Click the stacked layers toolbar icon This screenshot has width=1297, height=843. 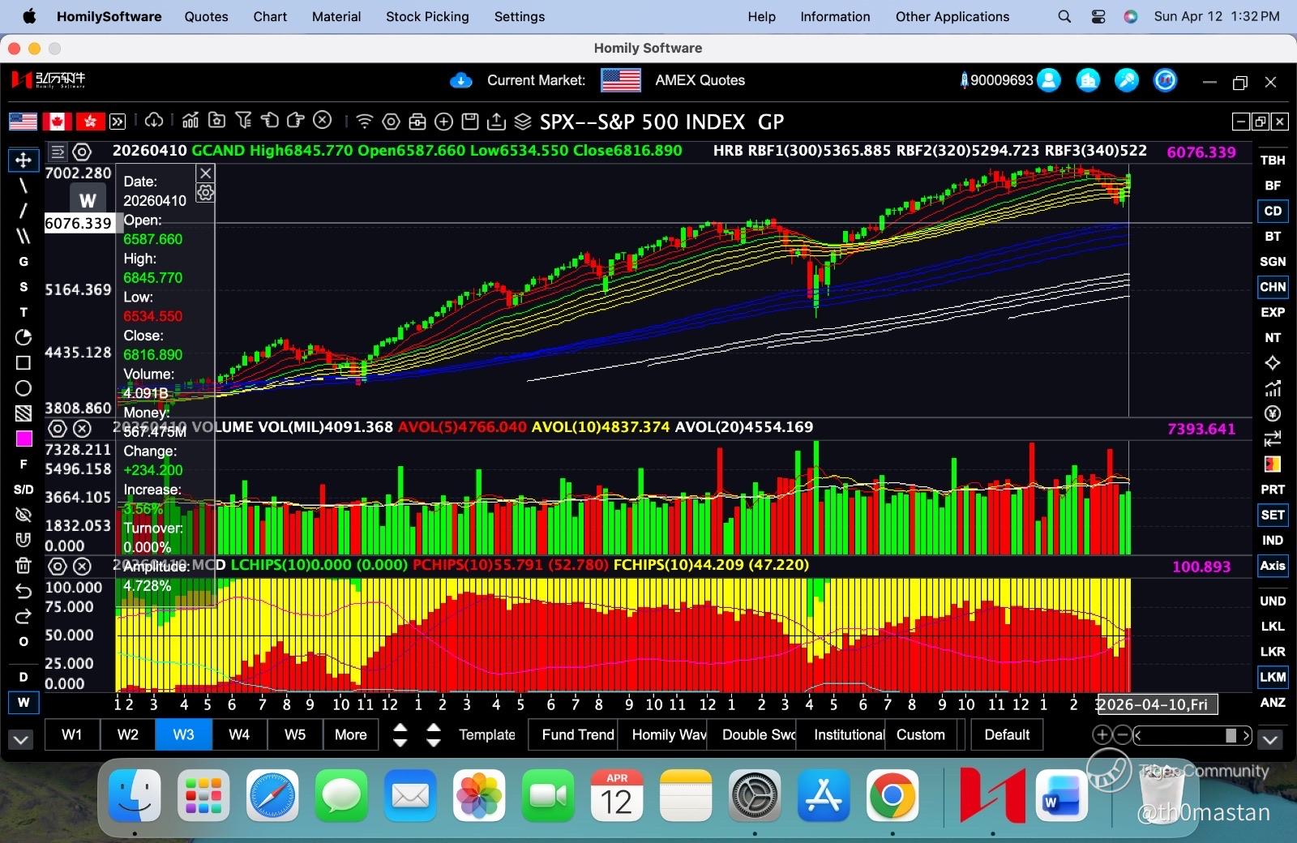[x=523, y=122]
